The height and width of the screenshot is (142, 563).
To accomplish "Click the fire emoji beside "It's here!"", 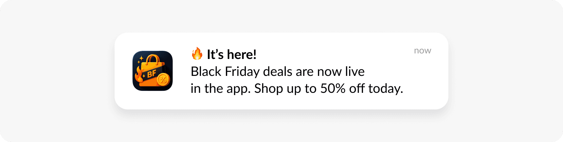I will [x=197, y=54].
